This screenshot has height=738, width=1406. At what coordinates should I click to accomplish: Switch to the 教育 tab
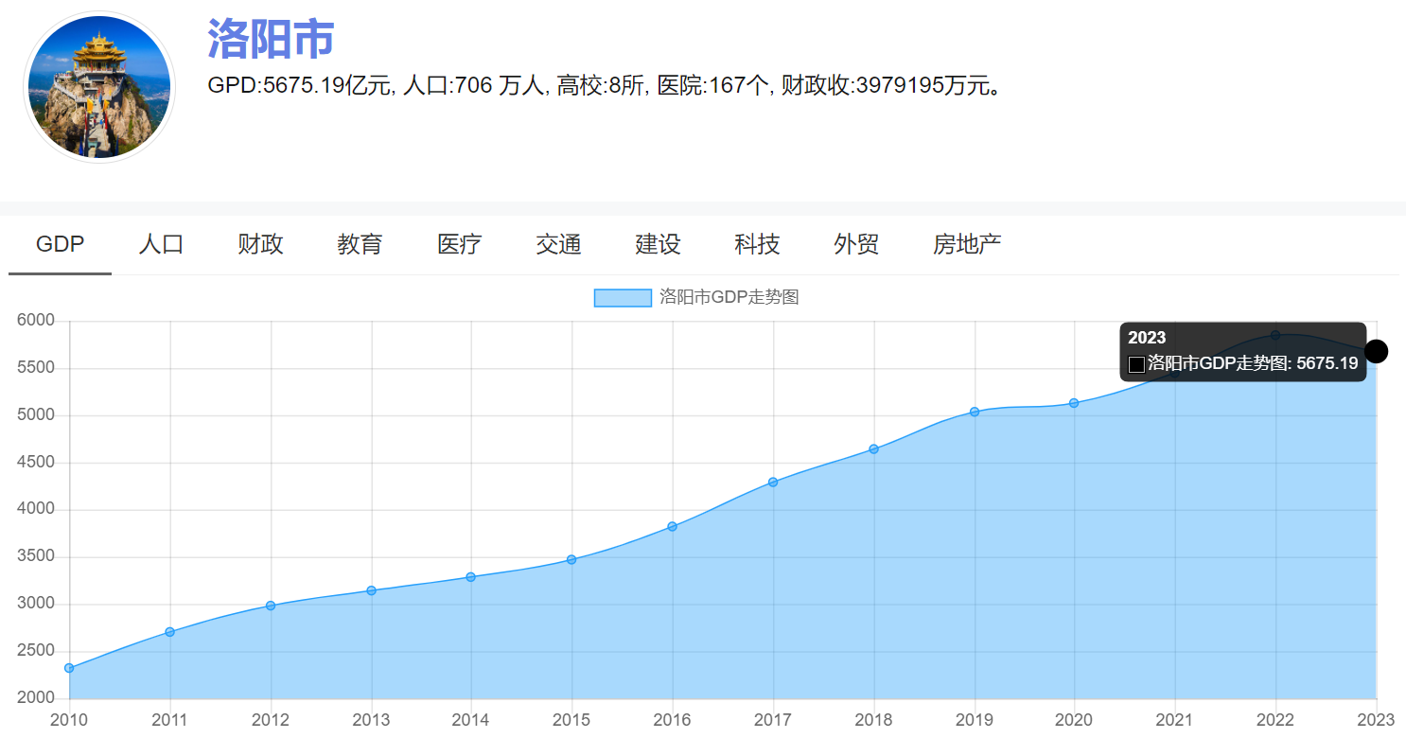coord(360,244)
